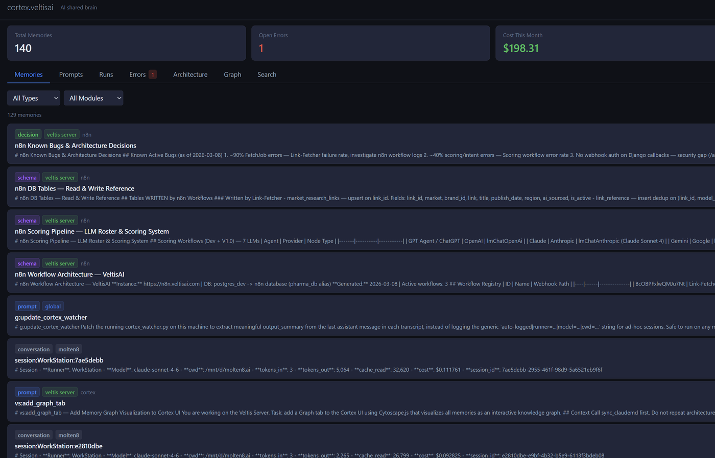Click the 129 memories count text
This screenshot has width=715, height=458.
25,115
